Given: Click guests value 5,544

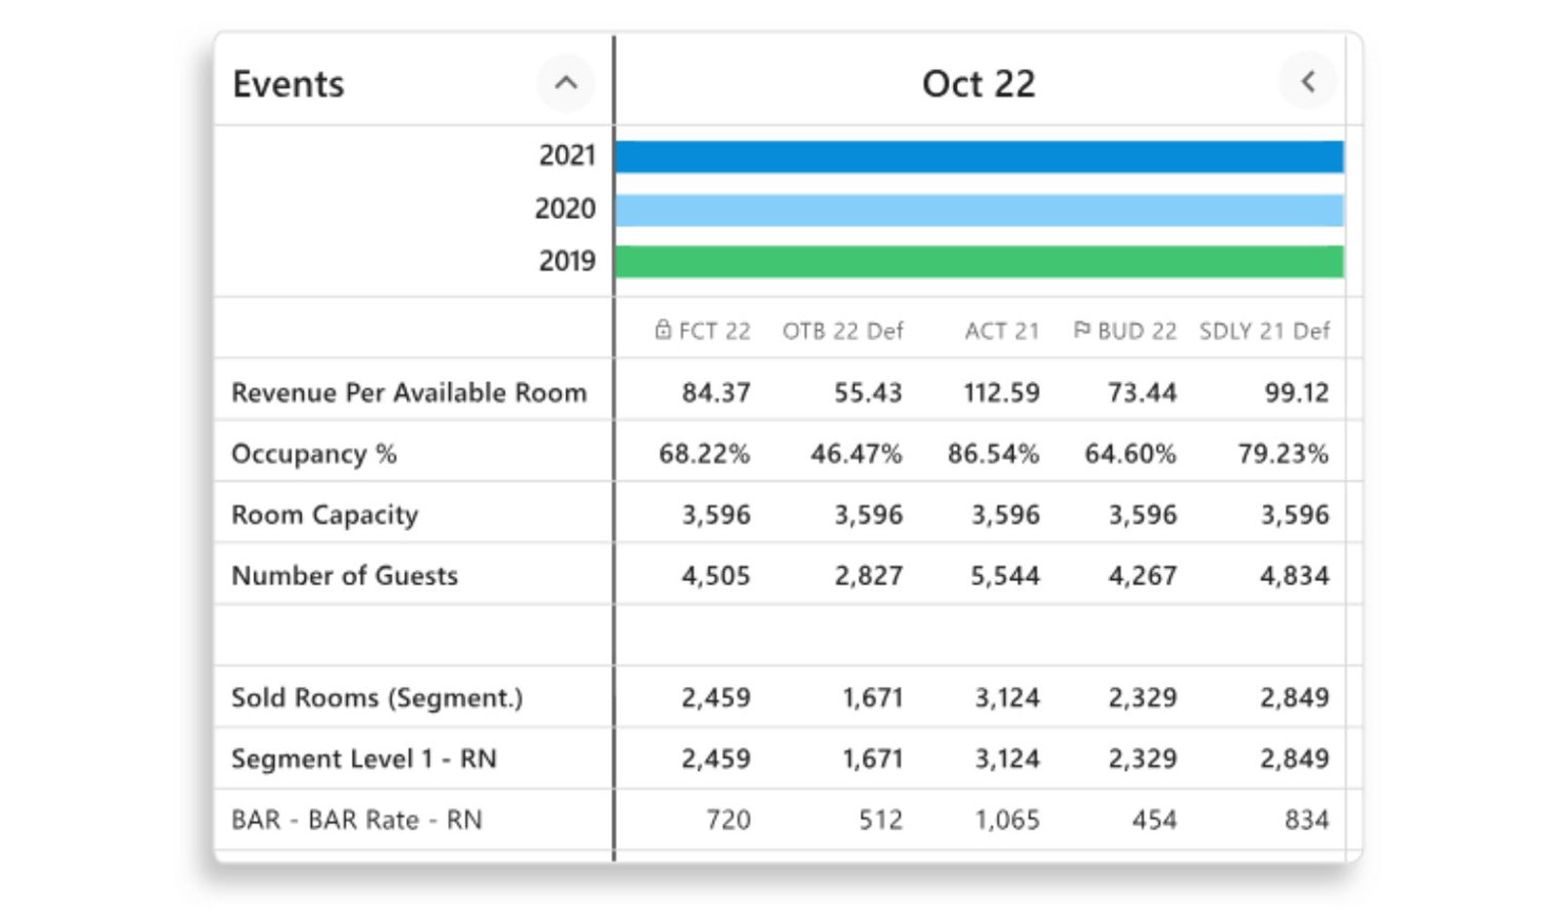Looking at the screenshot, I should point(1006,576).
